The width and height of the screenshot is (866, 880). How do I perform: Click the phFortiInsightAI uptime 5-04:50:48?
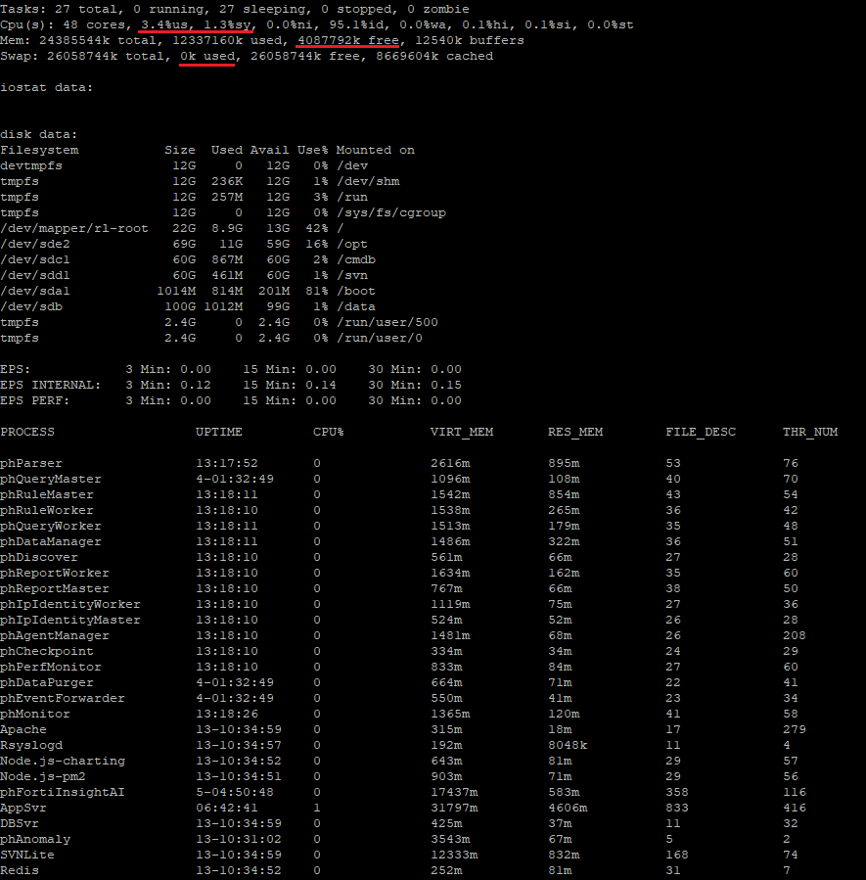coord(235,794)
